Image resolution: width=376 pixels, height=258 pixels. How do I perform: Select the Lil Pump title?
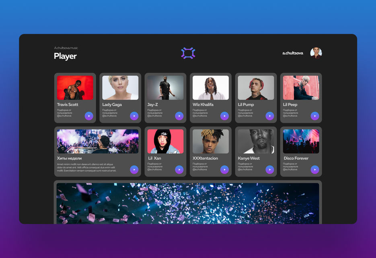point(246,104)
